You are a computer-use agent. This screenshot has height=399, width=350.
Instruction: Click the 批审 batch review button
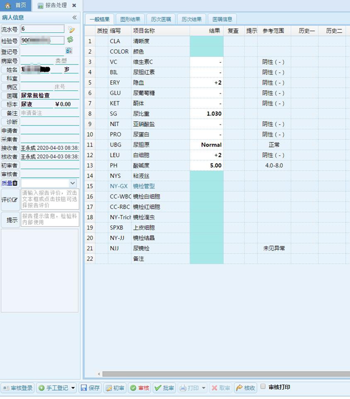point(165,388)
